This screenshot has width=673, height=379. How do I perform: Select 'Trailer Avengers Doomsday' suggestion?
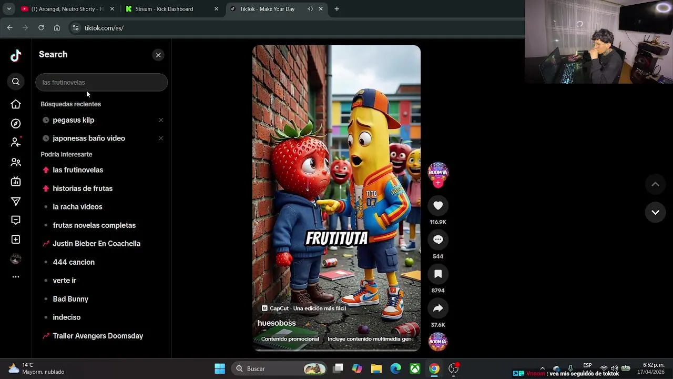tap(98, 336)
